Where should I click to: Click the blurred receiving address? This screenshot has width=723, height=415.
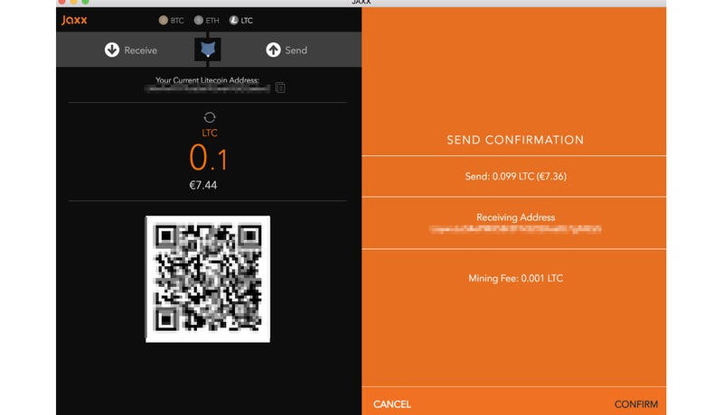(515, 229)
